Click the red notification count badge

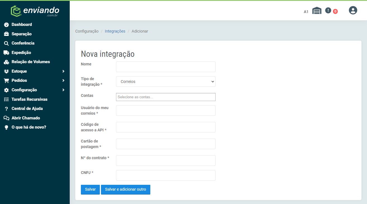(335, 11)
